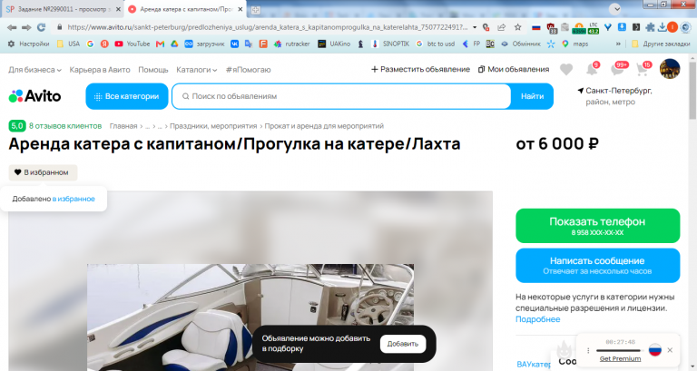Image resolution: width=697 pixels, height=371 pixels.
Task: Close the translator widget with X
Action: click(670, 350)
